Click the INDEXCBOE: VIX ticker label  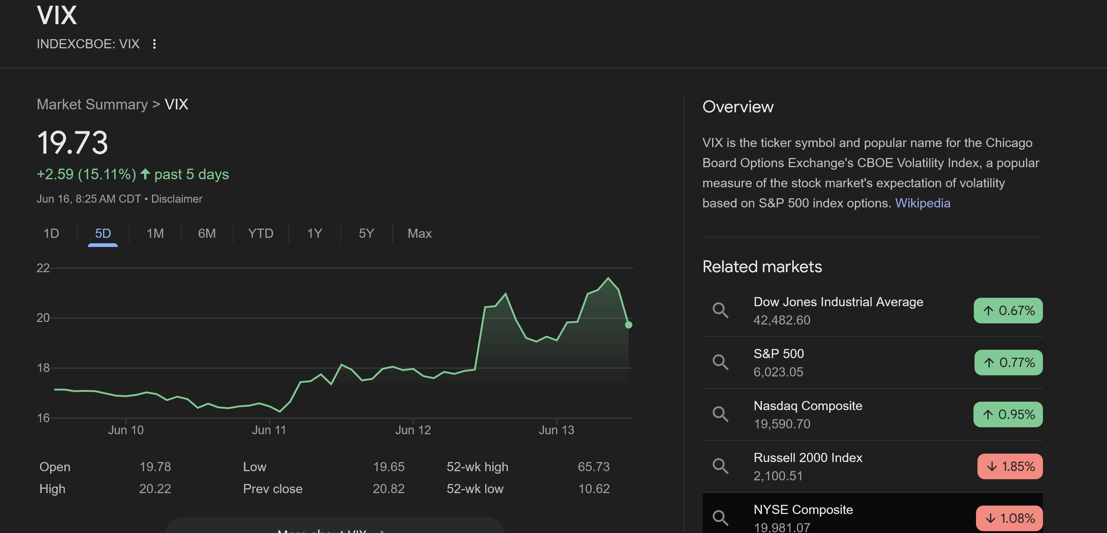click(x=88, y=44)
